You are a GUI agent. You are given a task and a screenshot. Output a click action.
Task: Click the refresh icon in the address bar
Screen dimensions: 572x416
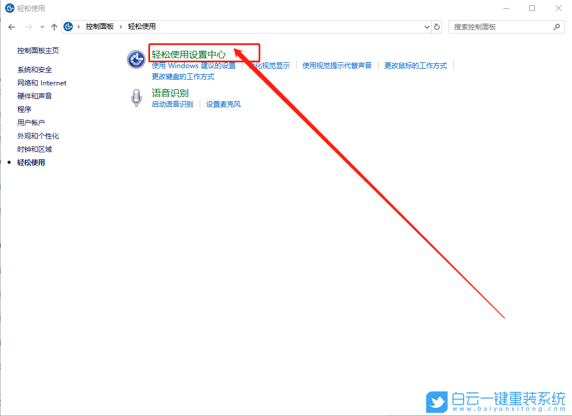pos(437,27)
